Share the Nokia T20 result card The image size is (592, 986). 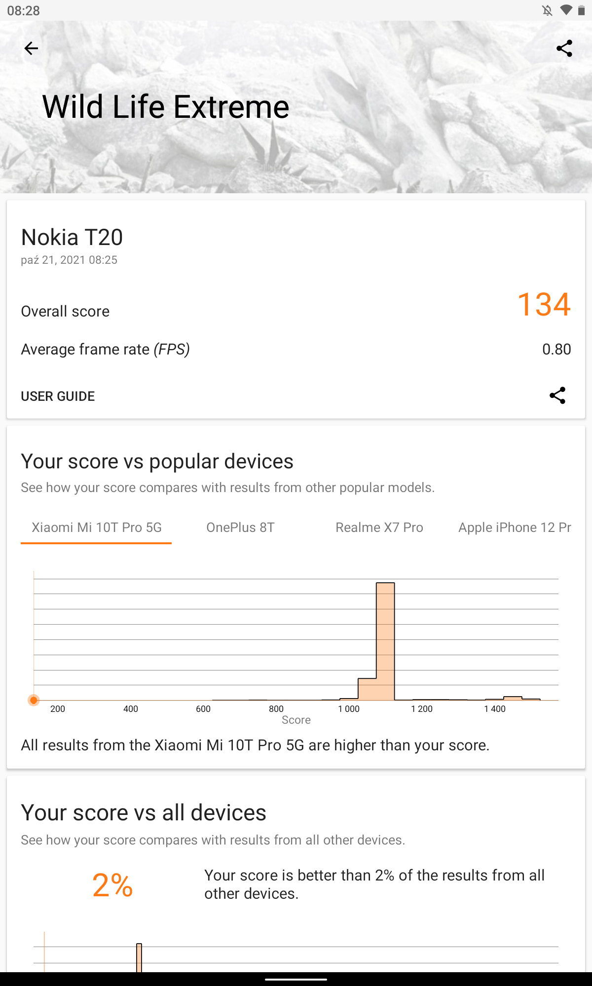click(557, 395)
